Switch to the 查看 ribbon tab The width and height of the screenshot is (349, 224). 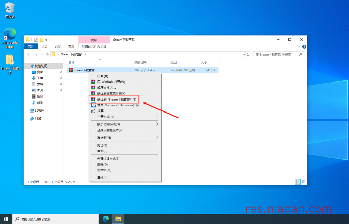click(71, 46)
